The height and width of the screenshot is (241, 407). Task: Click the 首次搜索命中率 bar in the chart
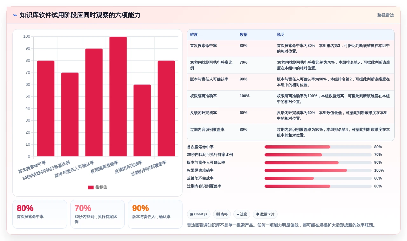point(46,108)
